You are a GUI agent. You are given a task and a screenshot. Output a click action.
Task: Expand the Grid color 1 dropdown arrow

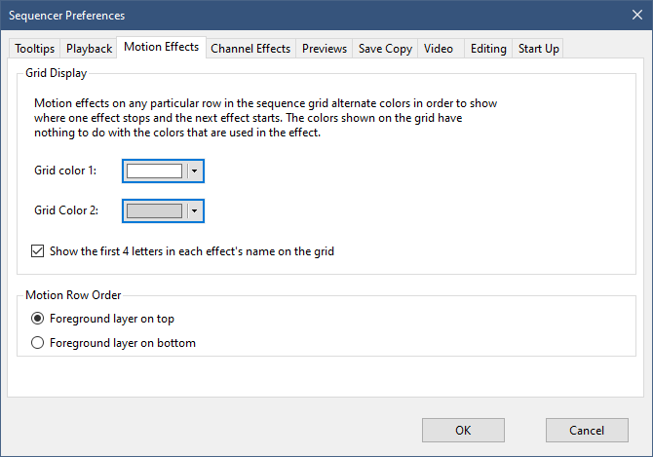pyautogui.click(x=194, y=171)
